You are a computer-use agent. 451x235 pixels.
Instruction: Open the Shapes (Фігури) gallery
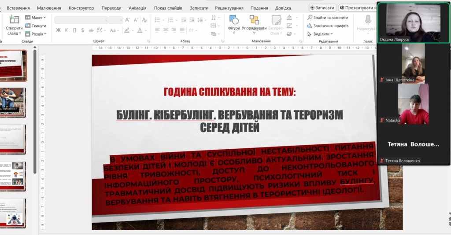[234, 21]
